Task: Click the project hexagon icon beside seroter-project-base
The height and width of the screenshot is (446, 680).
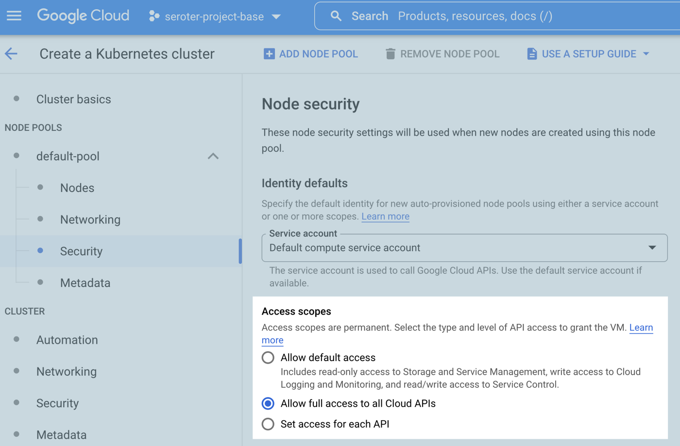Action: tap(154, 16)
